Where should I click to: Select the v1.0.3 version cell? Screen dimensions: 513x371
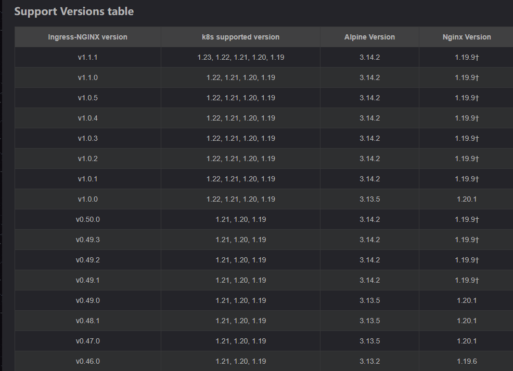pos(87,138)
